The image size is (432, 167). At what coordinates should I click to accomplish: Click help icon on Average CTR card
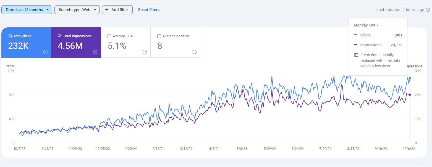point(145,52)
